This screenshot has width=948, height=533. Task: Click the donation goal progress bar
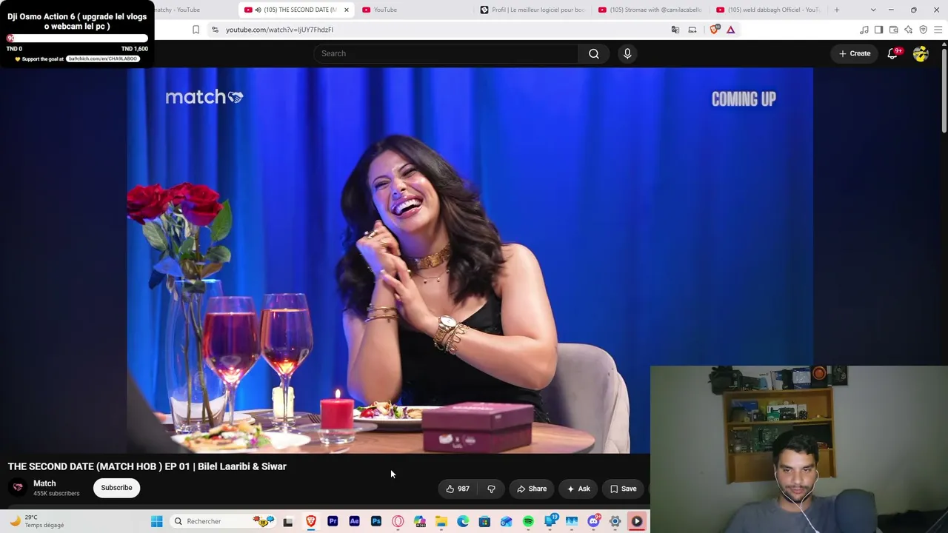tap(77, 38)
